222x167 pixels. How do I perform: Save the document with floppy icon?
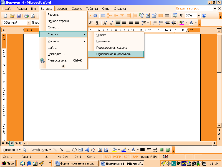click(19, 16)
